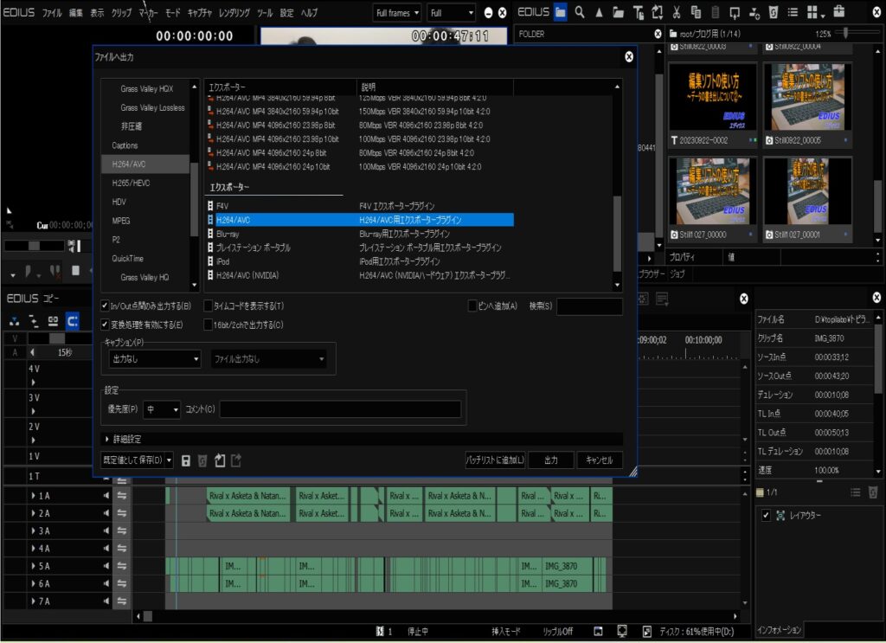The height and width of the screenshot is (643, 886).
Task: Open the キャプション 出力なし dropdown
Action: [x=152, y=358]
